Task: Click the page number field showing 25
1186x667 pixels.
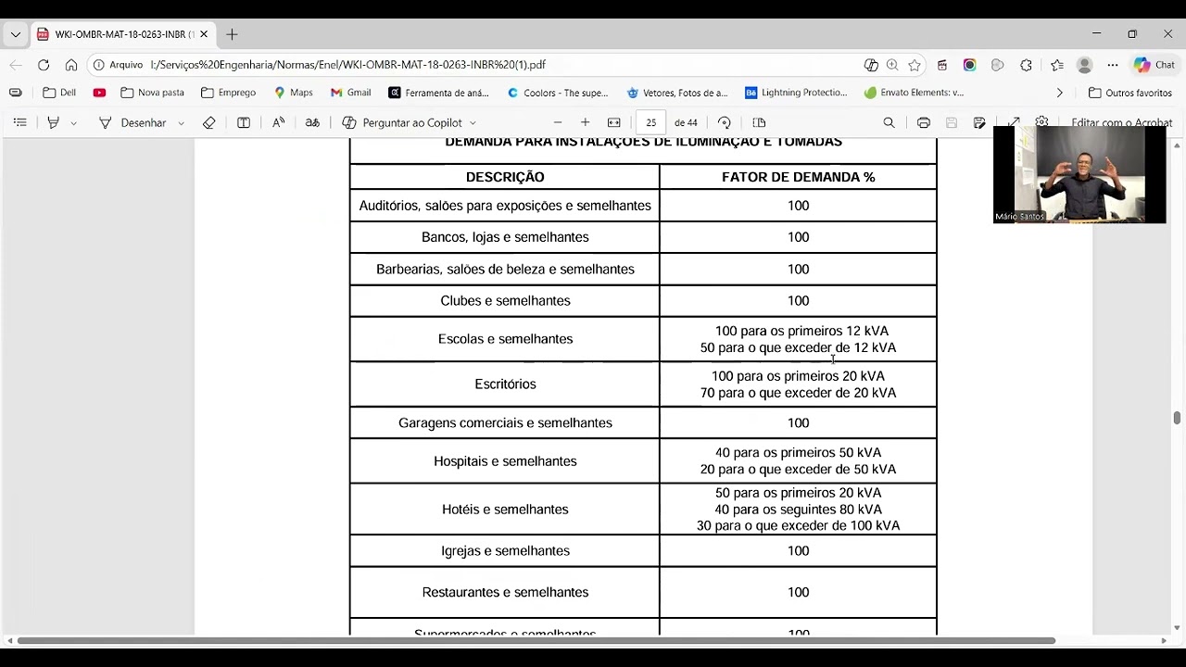Action: (x=651, y=122)
